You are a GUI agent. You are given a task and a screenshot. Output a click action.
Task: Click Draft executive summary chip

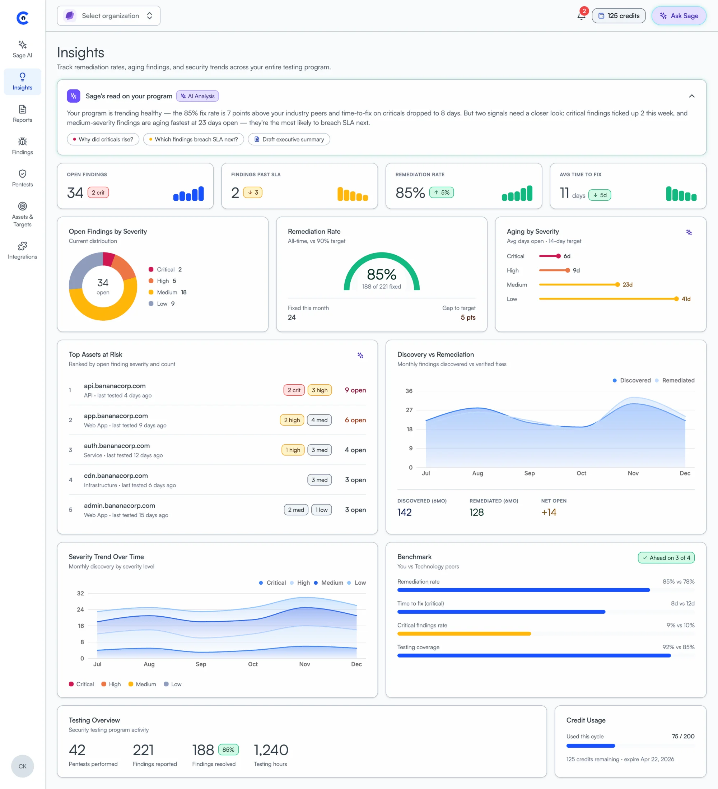point(289,139)
